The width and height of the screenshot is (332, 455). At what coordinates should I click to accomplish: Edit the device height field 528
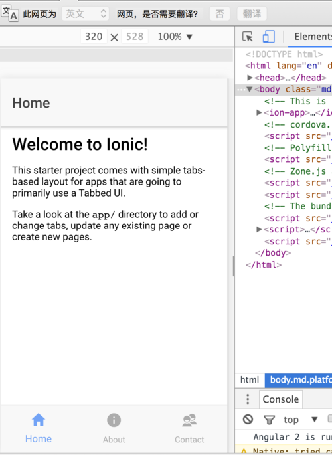click(135, 37)
